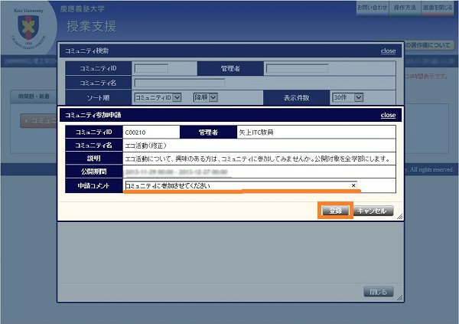Open the ソート順 コミュニティID dropdown
Viewport: 459px width, 324px height.
[157, 97]
